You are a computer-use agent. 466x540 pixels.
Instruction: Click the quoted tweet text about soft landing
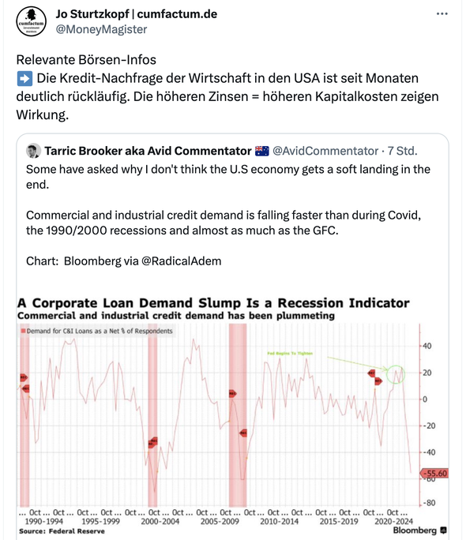pos(228,177)
